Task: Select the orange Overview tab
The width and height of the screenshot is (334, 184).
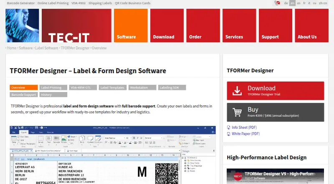Action: [x=24, y=87]
